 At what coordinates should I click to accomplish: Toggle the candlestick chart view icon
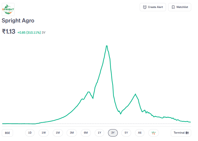click(x=154, y=133)
